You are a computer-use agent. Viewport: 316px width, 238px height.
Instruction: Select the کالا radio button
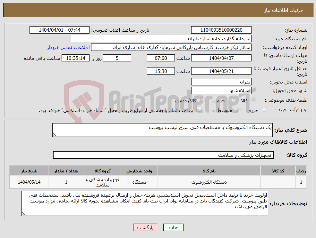coord(254,100)
